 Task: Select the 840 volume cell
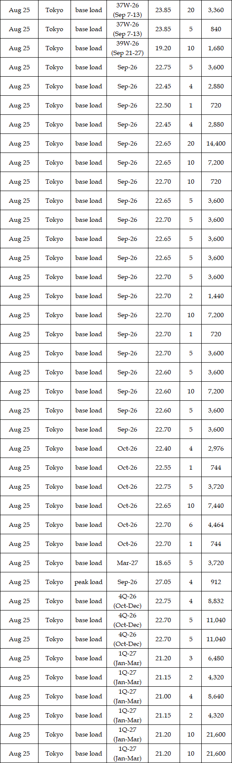click(x=216, y=29)
